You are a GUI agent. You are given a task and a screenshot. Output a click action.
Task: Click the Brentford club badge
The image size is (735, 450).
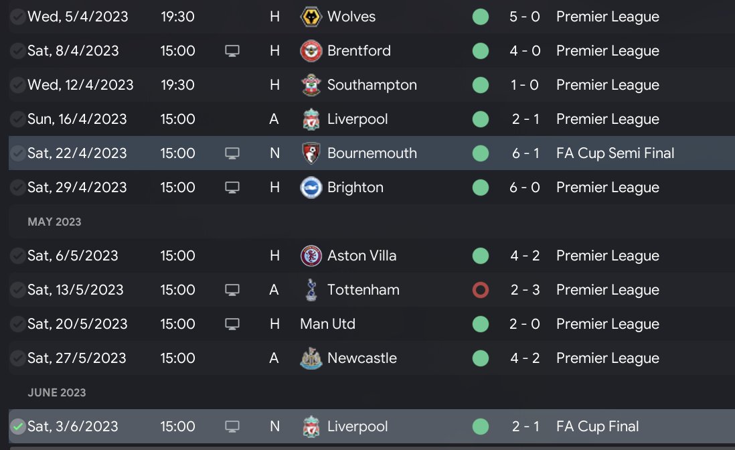pos(311,51)
